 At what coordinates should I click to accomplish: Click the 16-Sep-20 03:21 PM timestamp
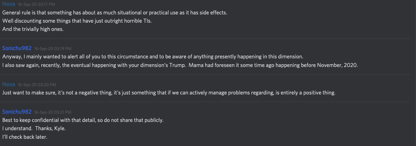(53, 112)
